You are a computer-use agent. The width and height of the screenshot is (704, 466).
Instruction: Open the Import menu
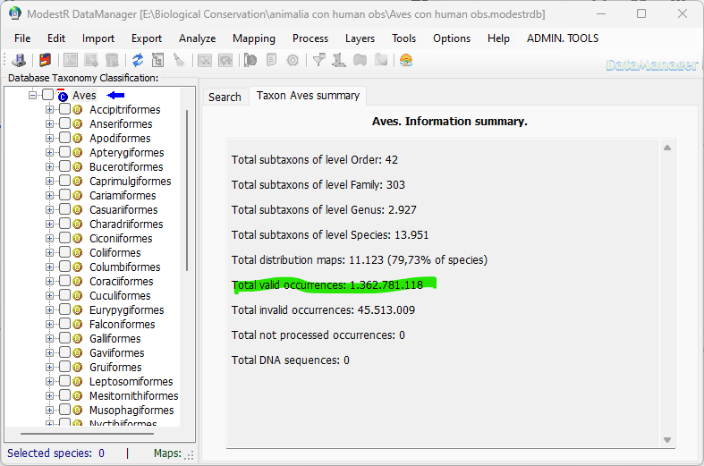pyautogui.click(x=98, y=38)
